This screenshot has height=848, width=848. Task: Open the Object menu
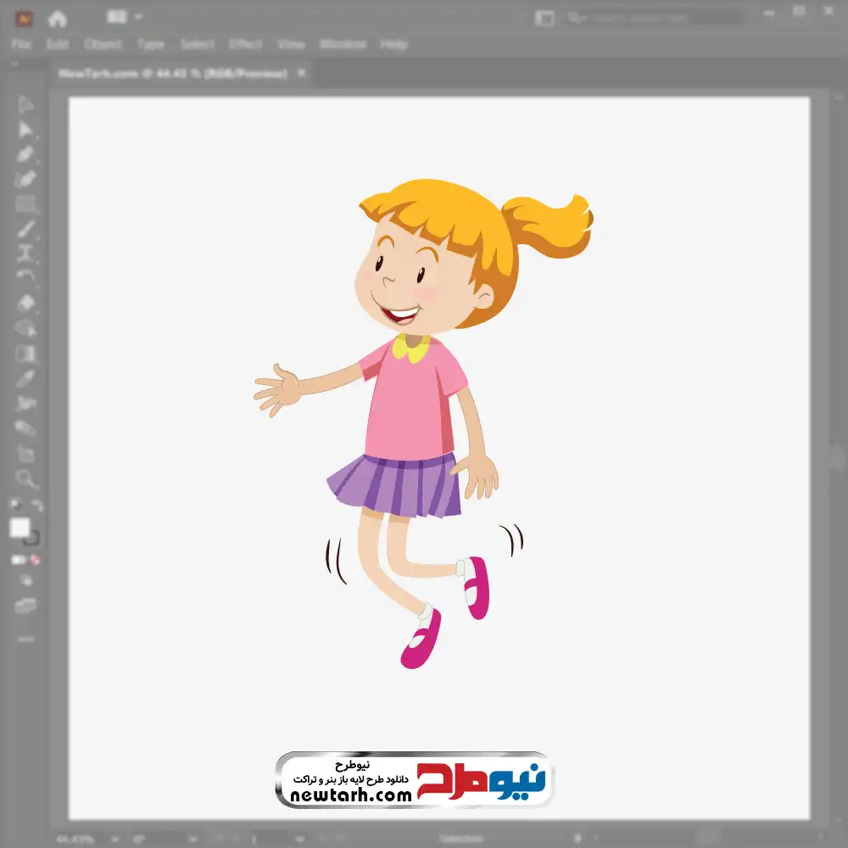point(102,44)
